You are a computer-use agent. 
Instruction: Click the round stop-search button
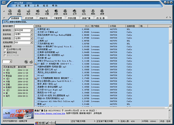31,61
